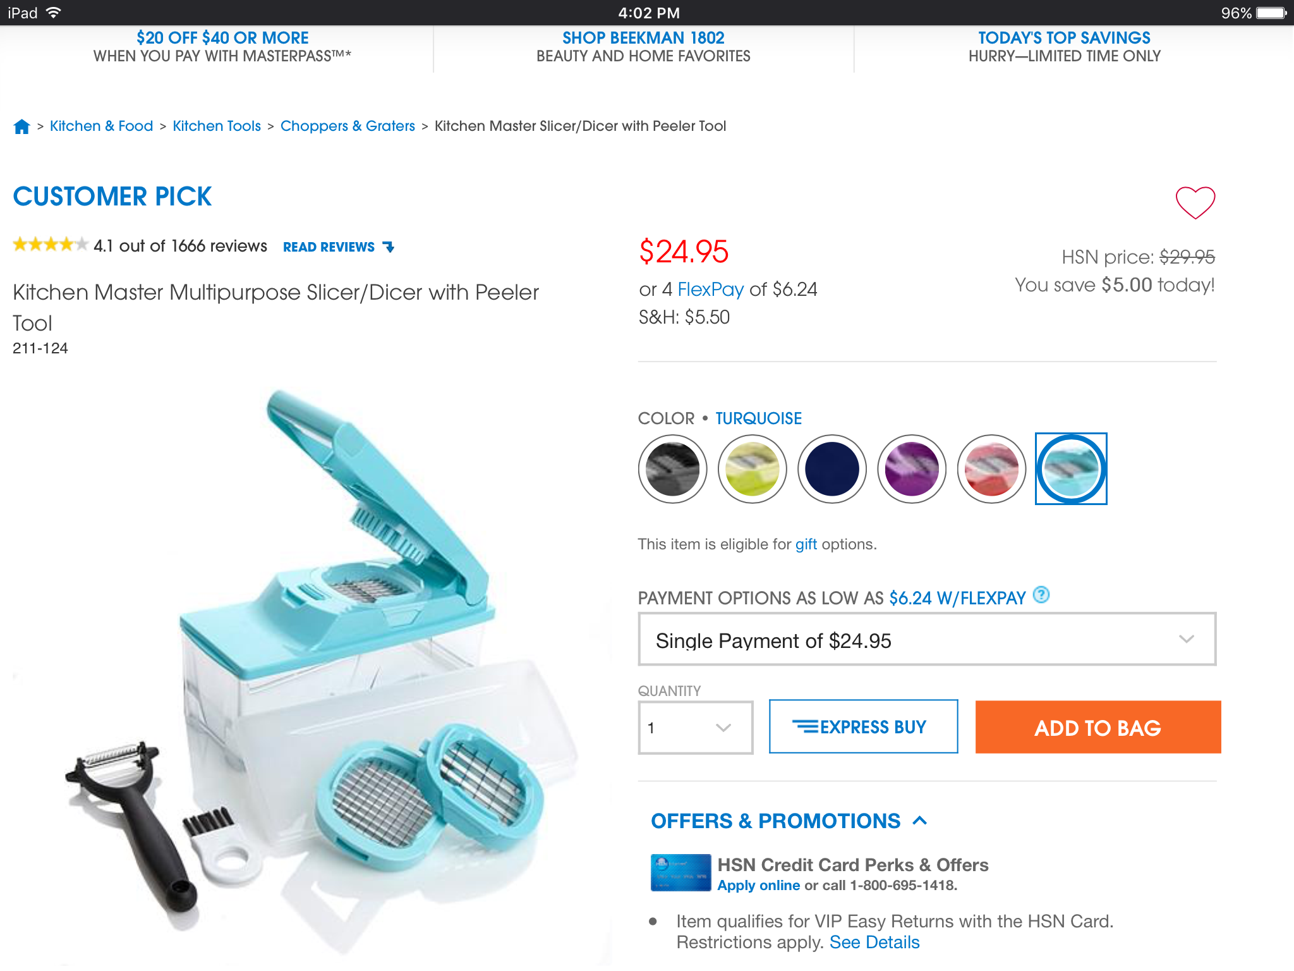Select the black color swatch
This screenshot has width=1294, height=971.
pyautogui.click(x=672, y=468)
